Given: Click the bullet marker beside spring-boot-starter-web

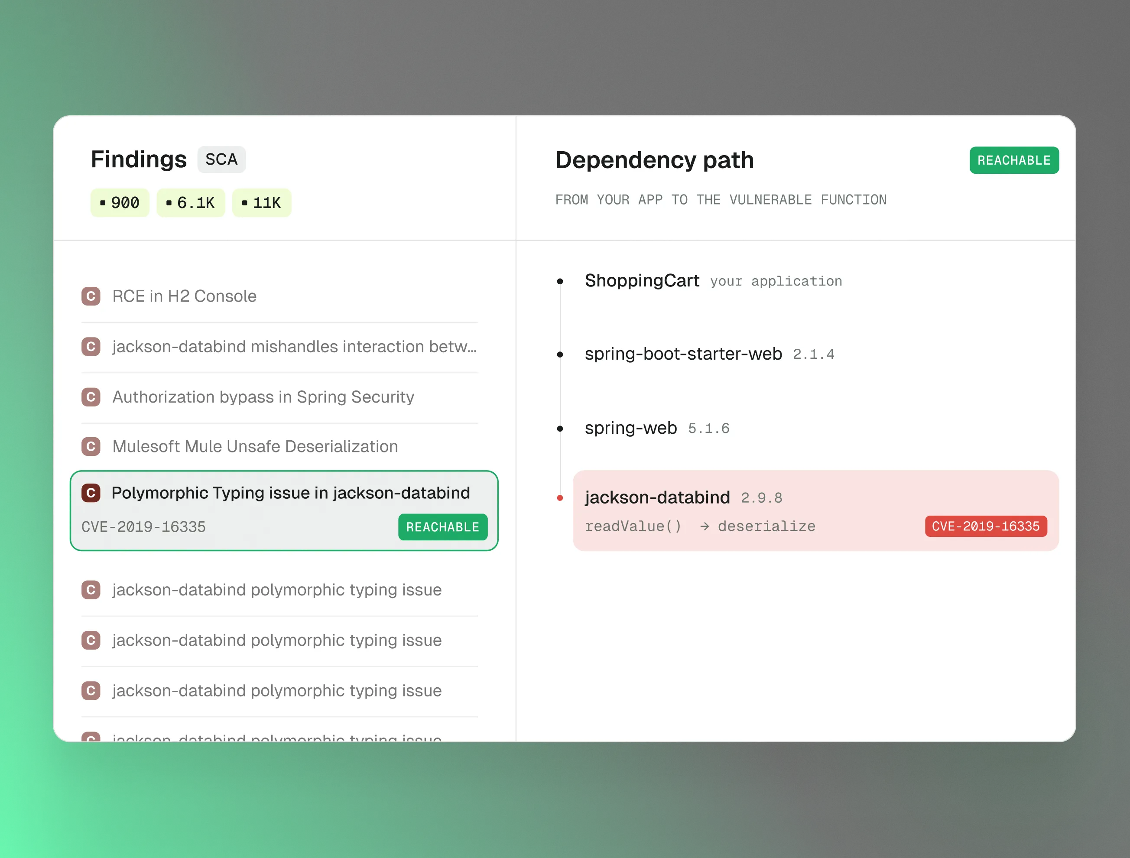Looking at the screenshot, I should click(x=560, y=354).
